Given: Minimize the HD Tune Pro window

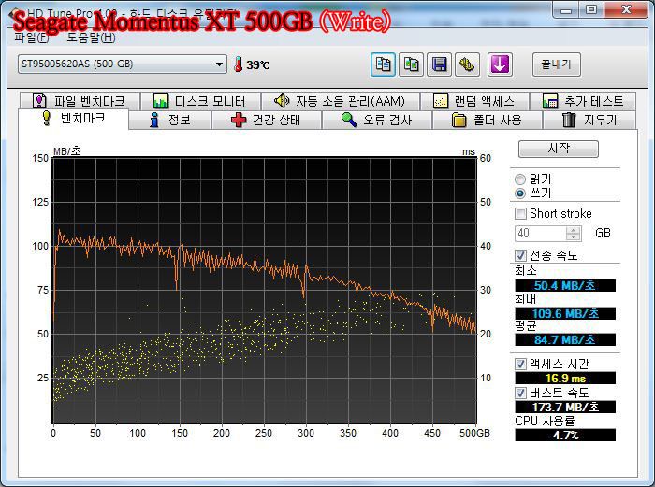Looking at the screenshot, I should point(566,9).
